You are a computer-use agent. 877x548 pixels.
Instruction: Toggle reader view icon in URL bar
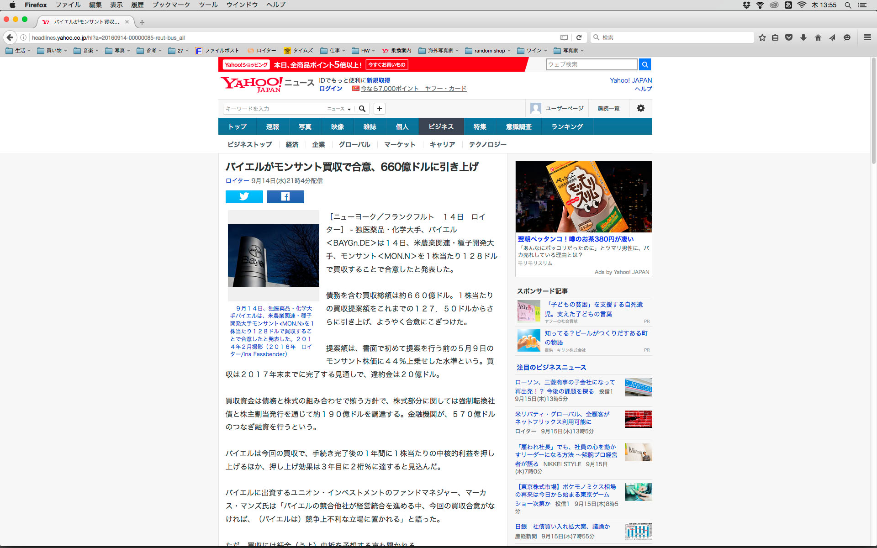click(x=564, y=37)
